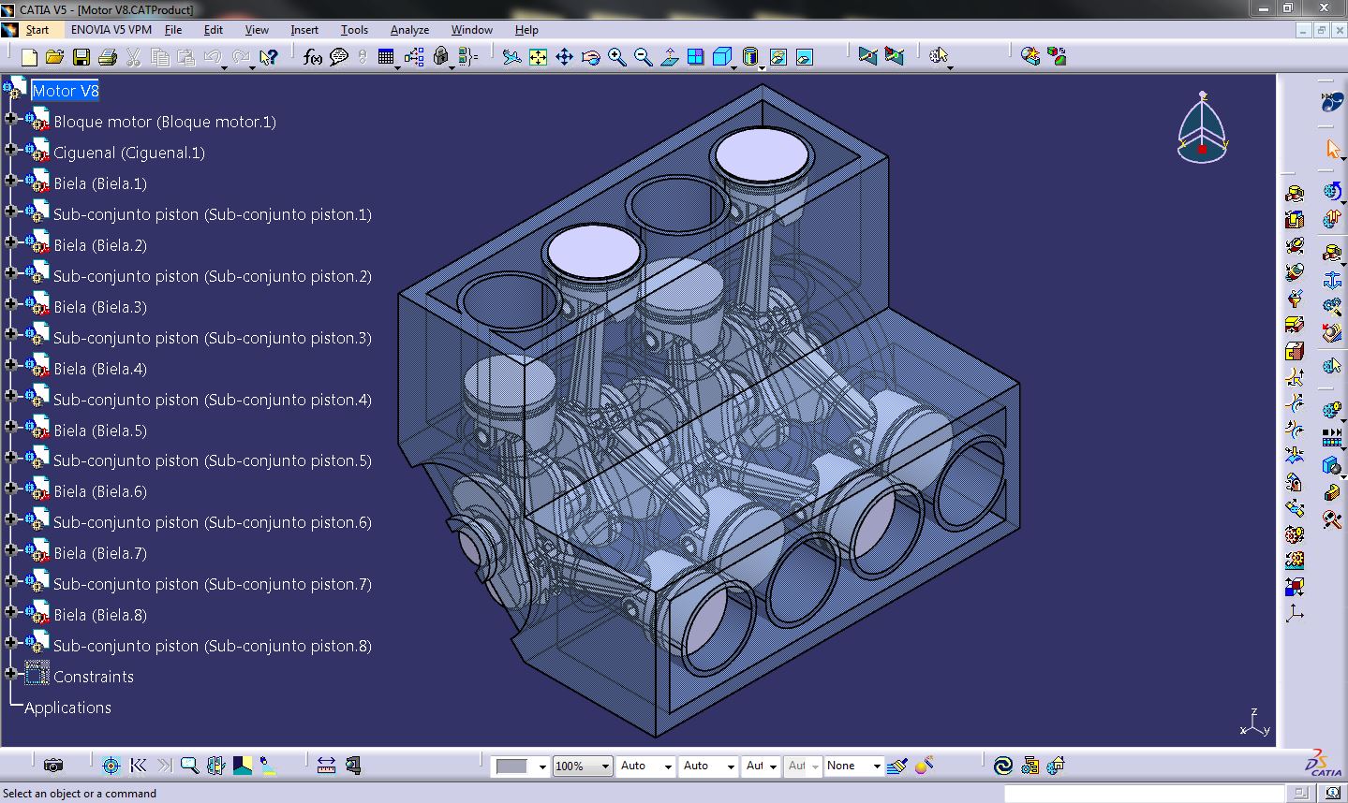Open the None layer dropdown

tap(877, 766)
